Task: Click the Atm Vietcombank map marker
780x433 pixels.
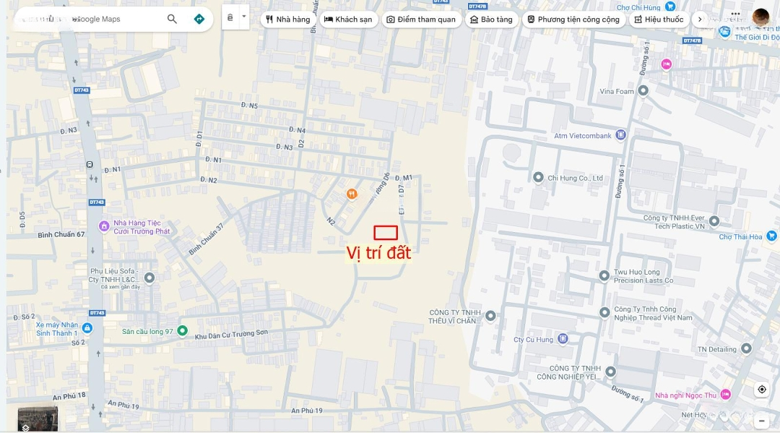Action: pyautogui.click(x=620, y=135)
